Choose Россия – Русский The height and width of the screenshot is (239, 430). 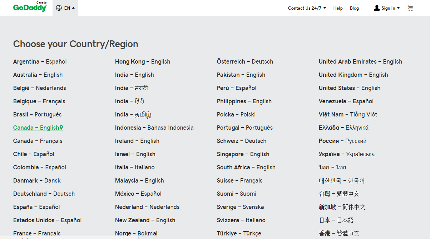pyautogui.click(x=342, y=141)
